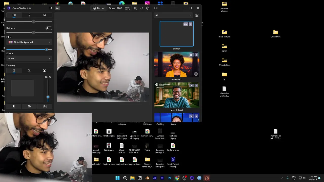The width and height of the screenshot is (324, 182).
Task: Start recording with the Record button
Action: pos(98,8)
